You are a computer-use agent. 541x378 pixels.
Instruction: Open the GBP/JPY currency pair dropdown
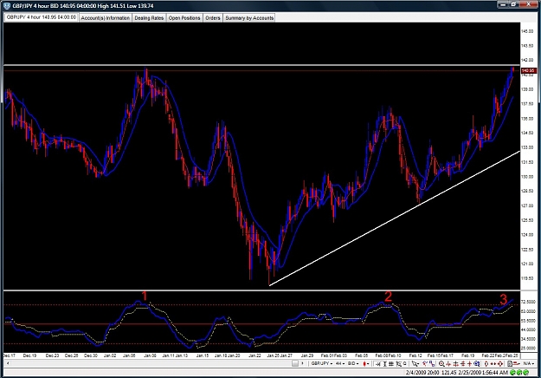coord(321,363)
